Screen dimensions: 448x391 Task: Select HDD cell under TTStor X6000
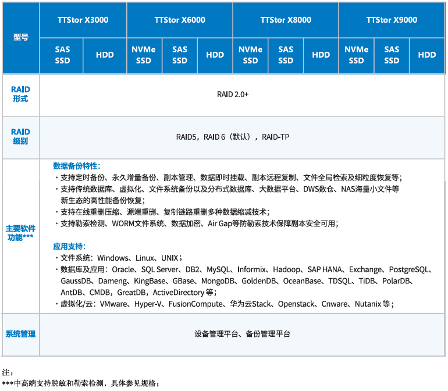tap(215, 55)
